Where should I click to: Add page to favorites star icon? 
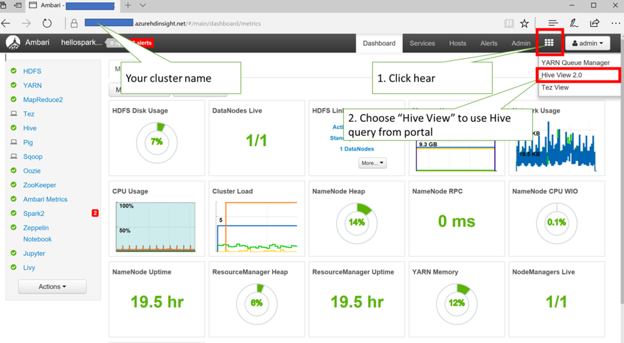pyautogui.click(x=525, y=24)
